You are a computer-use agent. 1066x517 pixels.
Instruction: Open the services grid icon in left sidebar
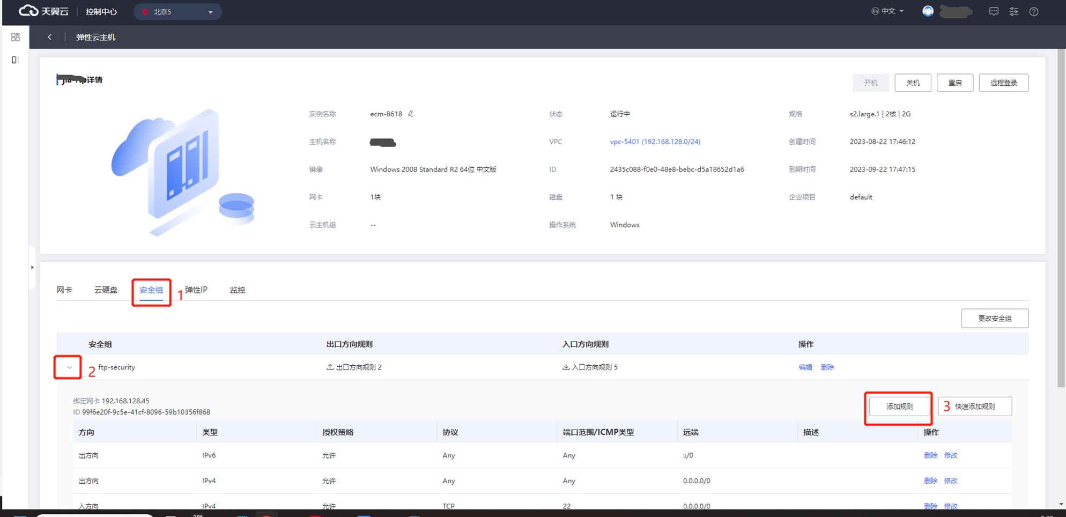(16, 37)
